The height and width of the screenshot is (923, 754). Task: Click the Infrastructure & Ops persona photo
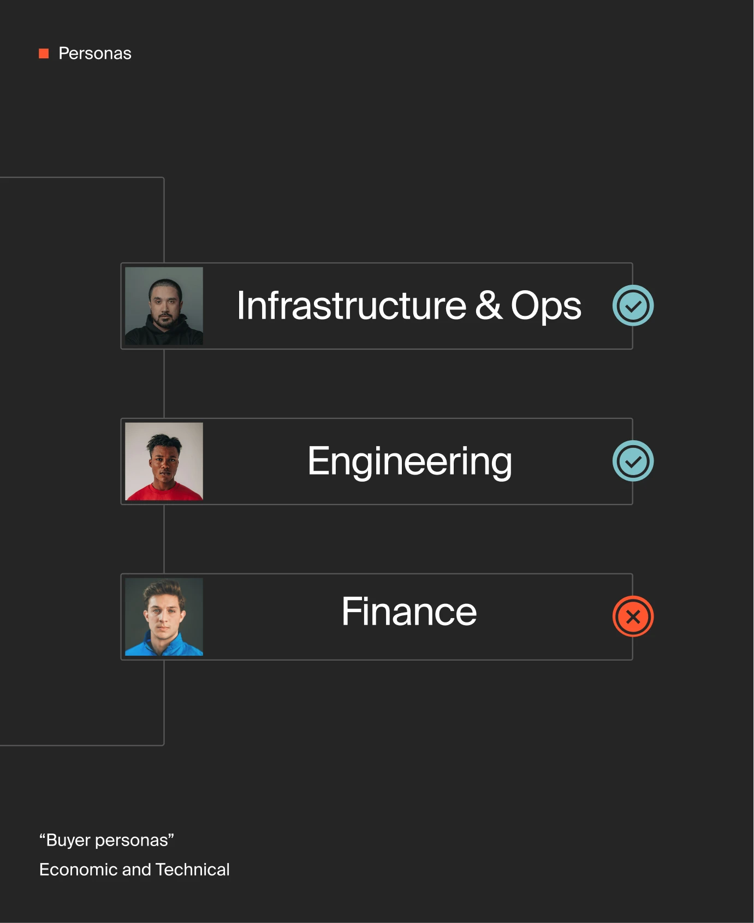[164, 306]
